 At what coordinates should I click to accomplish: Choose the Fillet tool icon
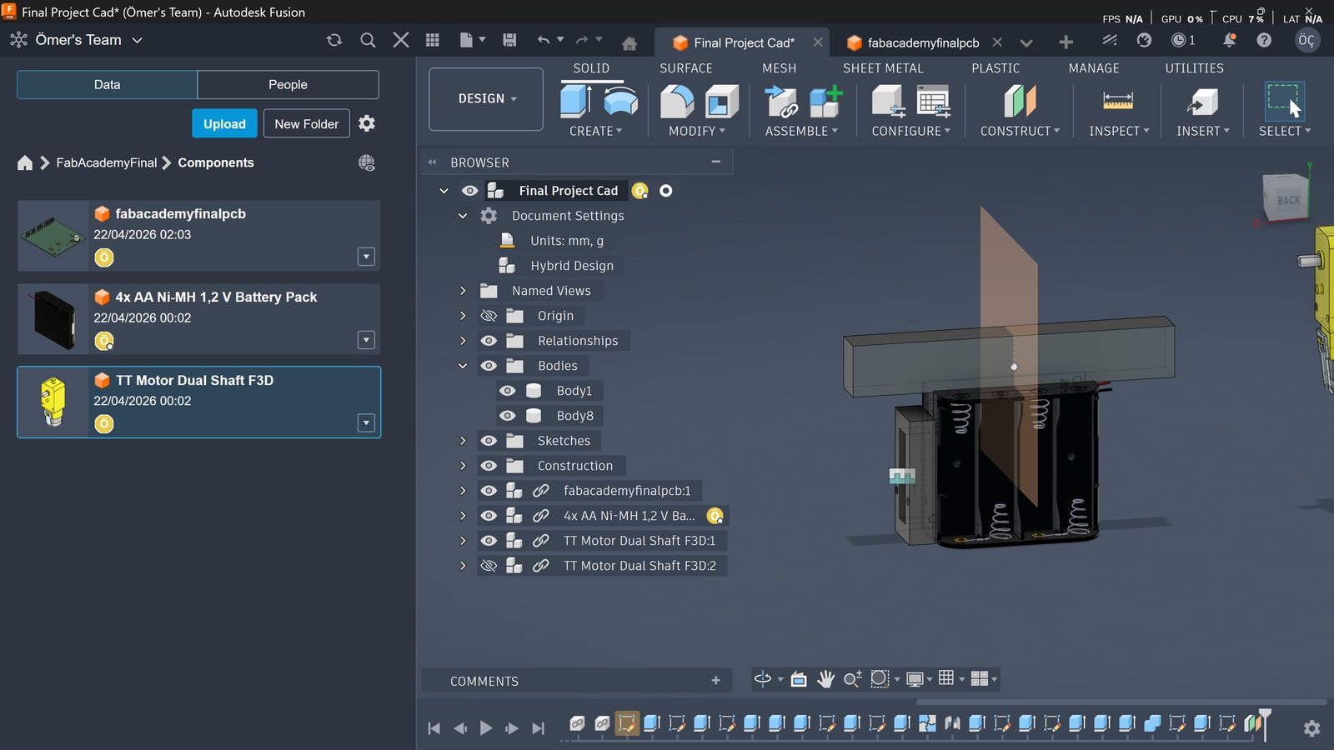click(x=677, y=102)
